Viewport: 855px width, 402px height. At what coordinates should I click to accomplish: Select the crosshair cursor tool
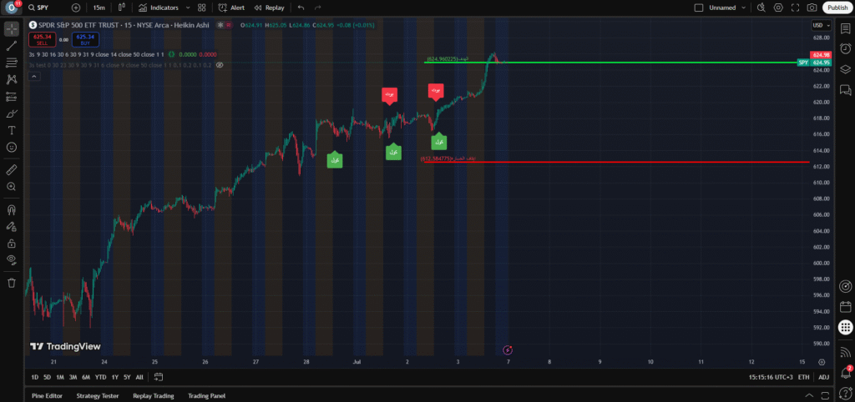pos(12,29)
